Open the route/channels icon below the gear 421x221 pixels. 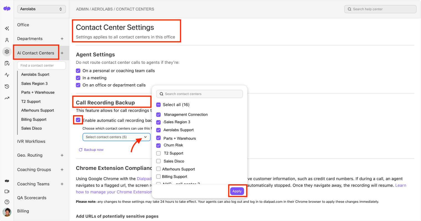pos(7,63)
